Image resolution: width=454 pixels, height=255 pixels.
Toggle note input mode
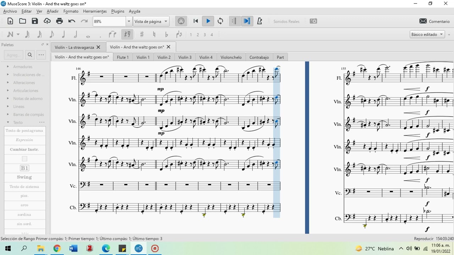[10, 34]
